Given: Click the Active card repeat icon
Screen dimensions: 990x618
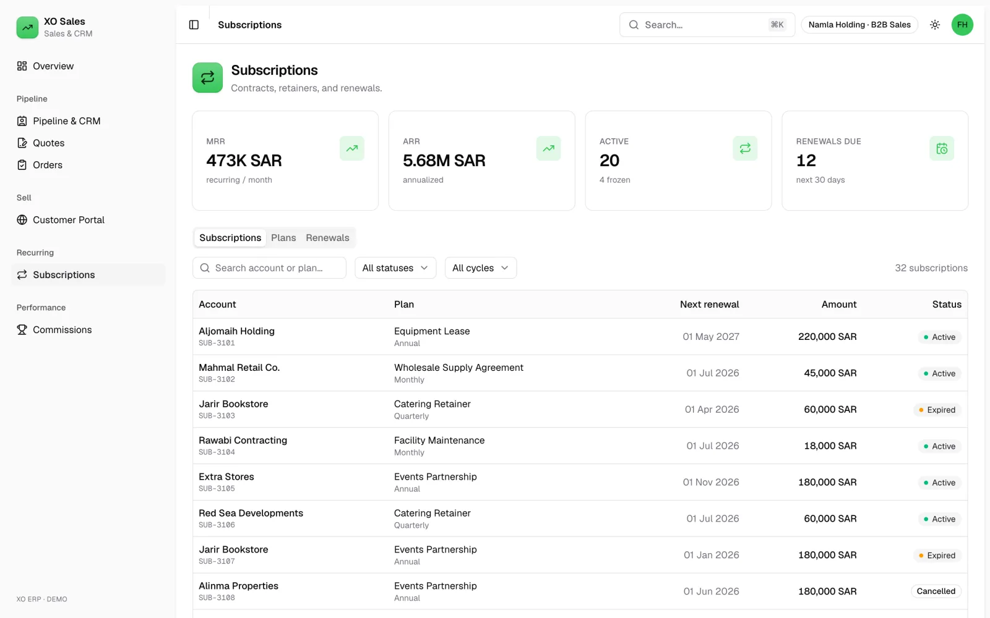Looking at the screenshot, I should [x=745, y=148].
